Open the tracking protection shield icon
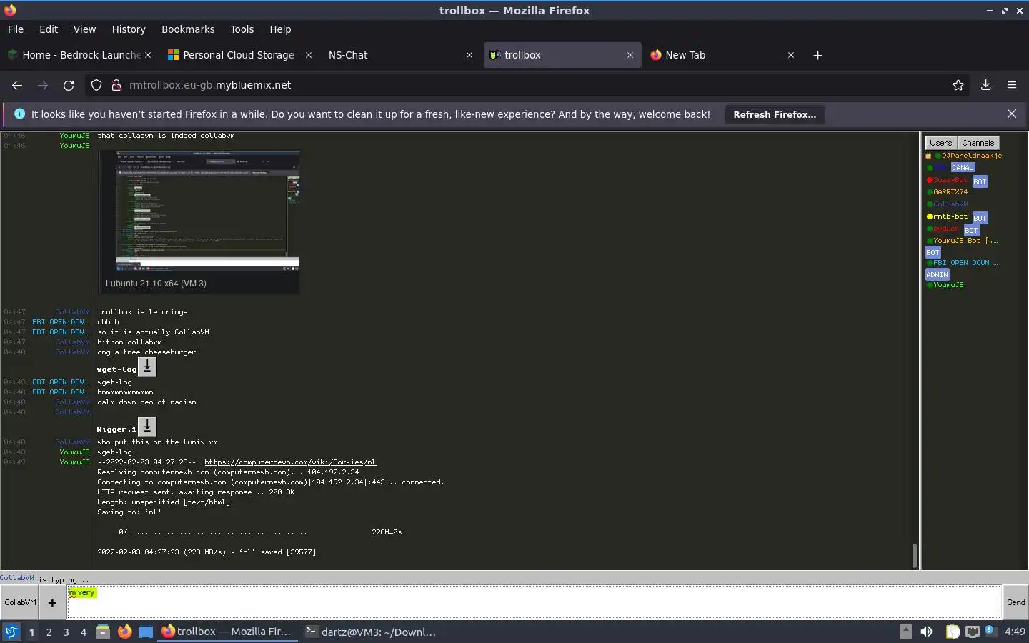The image size is (1029, 643). pyautogui.click(x=96, y=85)
